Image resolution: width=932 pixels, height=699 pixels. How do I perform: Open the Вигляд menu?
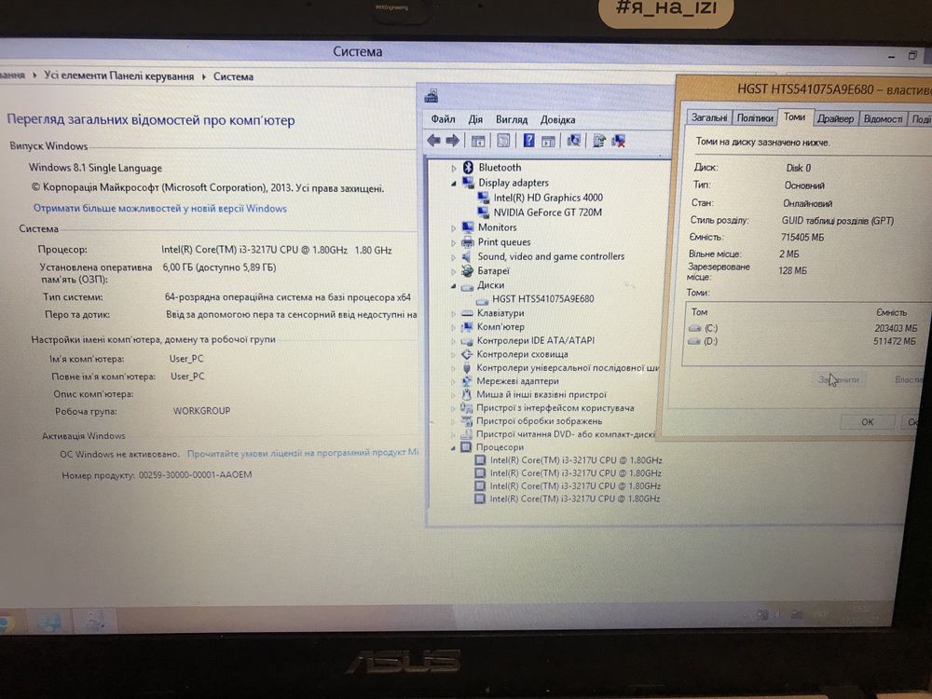tap(512, 119)
